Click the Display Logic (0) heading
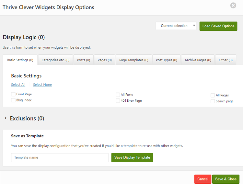 pyautogui.click(x=24, y=37)
